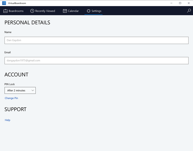Click the PIN Lock label
The width and height of the screenshot is (193, 151).
click(x=10, y=84)
